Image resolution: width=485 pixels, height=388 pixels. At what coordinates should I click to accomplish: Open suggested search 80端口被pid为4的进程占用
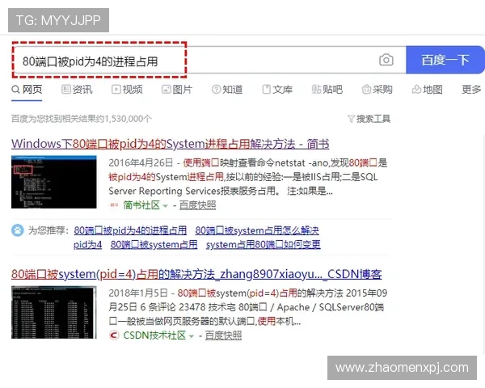tap(130, 230)
